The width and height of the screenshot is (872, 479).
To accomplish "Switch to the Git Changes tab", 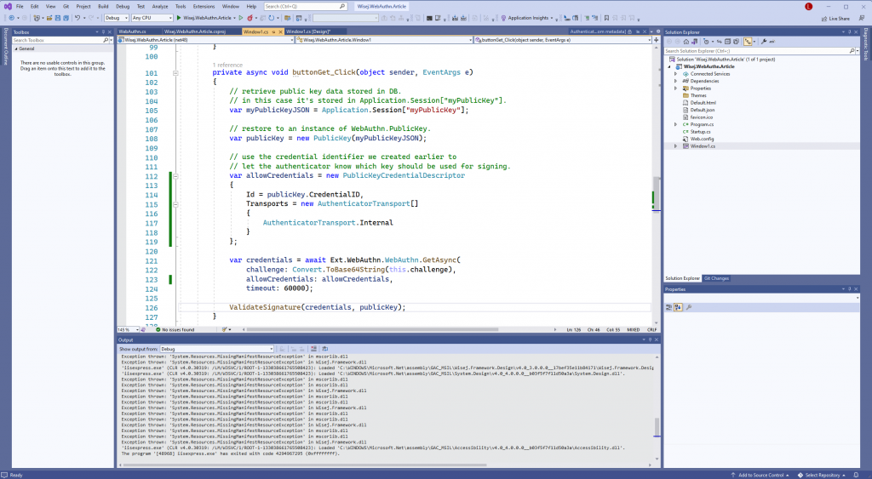I will 716,278.
